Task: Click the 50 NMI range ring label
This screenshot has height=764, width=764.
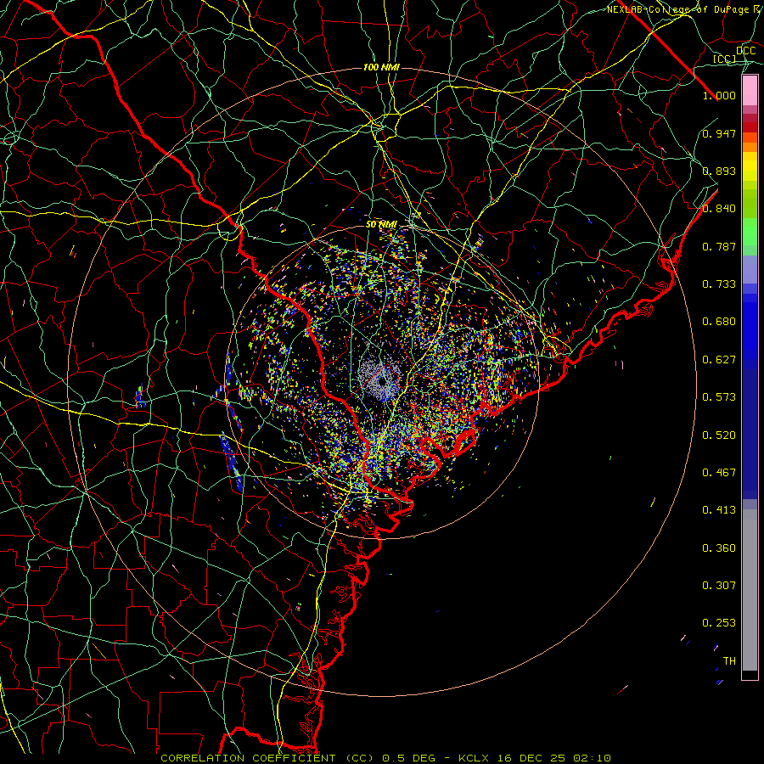Action: 381,224
